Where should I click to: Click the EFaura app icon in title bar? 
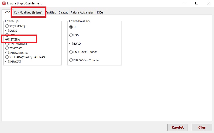click(x=4, y=3)
